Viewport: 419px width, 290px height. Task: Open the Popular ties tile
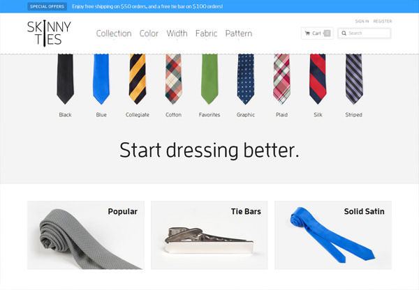[85, 235]
